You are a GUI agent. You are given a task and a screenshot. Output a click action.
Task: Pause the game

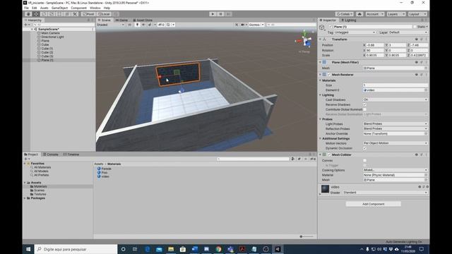220,14
